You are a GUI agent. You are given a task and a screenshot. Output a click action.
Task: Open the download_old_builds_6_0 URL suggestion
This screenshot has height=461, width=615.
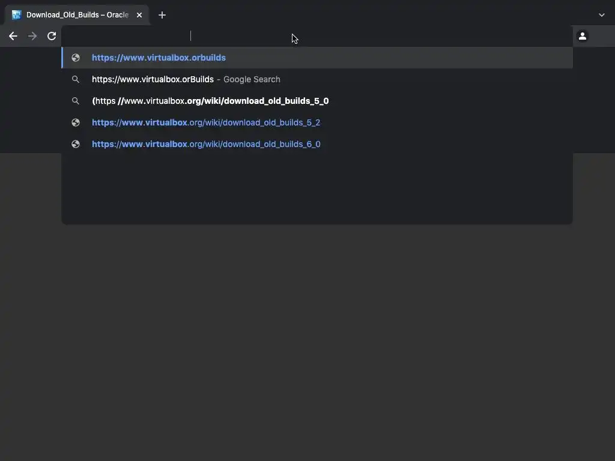point(317,144)
